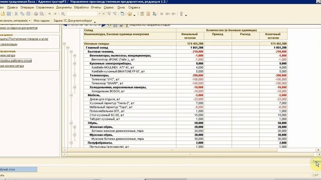Open the Справочники menu
The image size is (321, 180).
(45, 7)
